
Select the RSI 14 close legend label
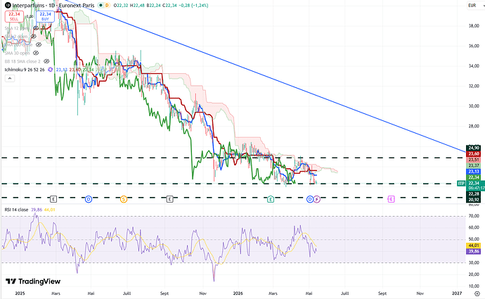click(x=16, y=210)
